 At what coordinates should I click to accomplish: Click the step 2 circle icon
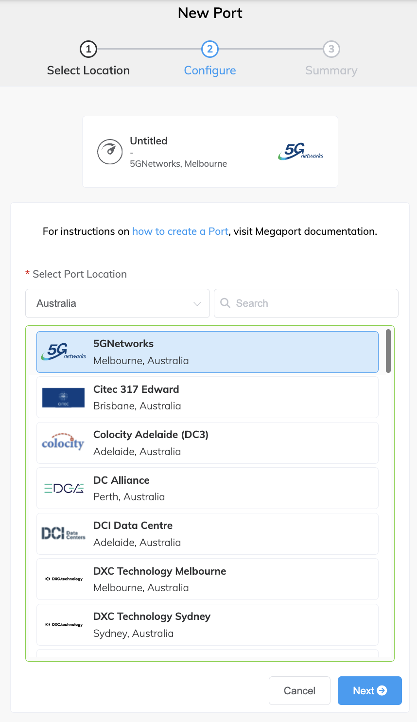pyautogui.click(x=210, y=49)
